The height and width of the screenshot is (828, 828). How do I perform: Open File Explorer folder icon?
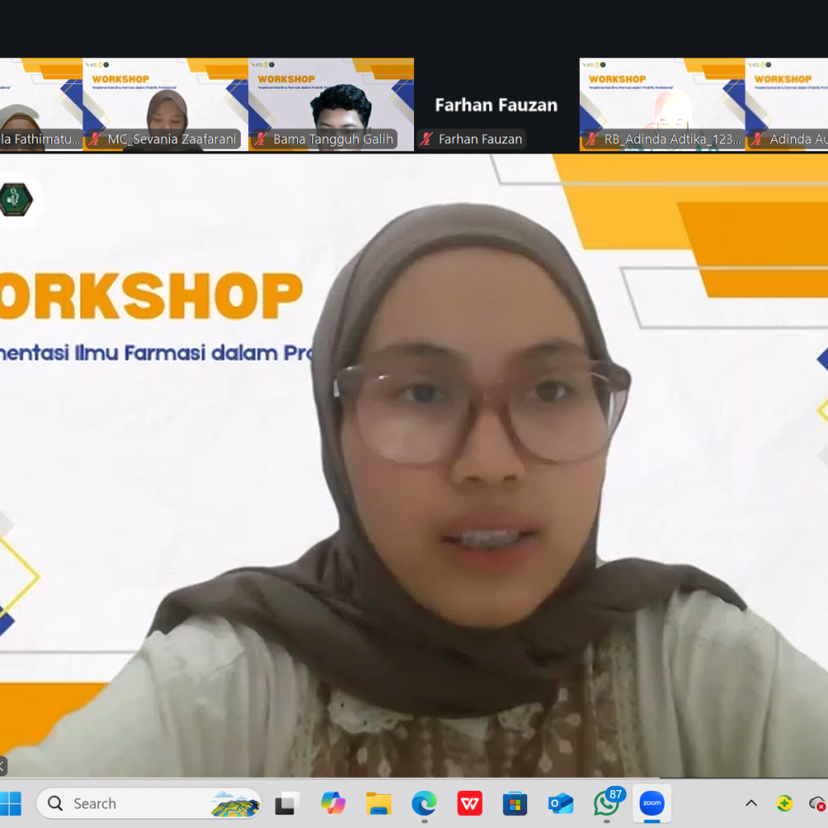tap(378, 803)
